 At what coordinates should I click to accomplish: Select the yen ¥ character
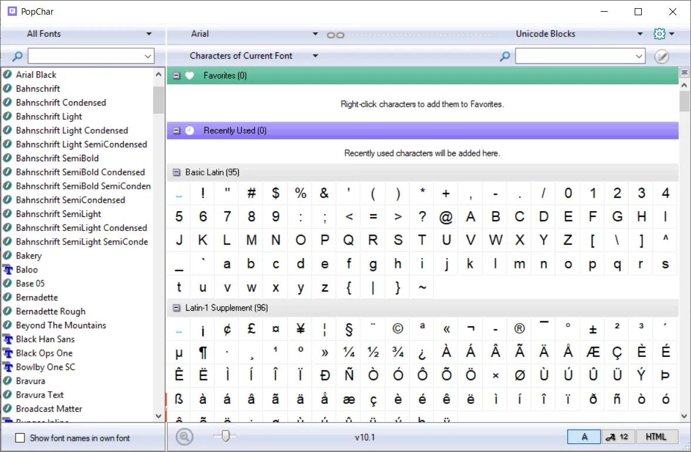300,328
